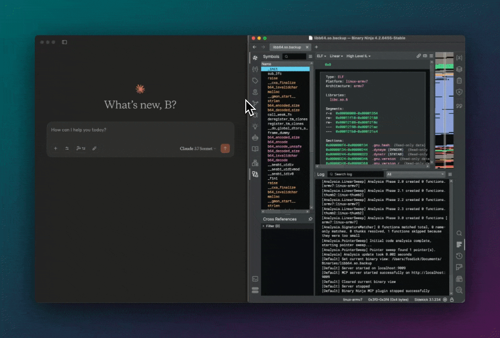Open the Stack view layers icon
The image size is (500, 338).
point(459,69)
